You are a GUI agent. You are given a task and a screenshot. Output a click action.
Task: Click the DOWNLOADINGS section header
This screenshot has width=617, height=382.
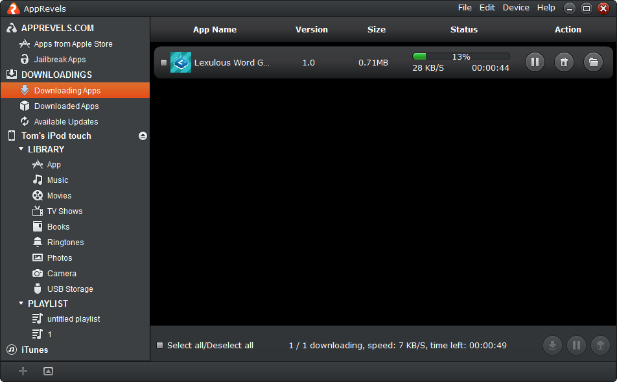point(56,75)
